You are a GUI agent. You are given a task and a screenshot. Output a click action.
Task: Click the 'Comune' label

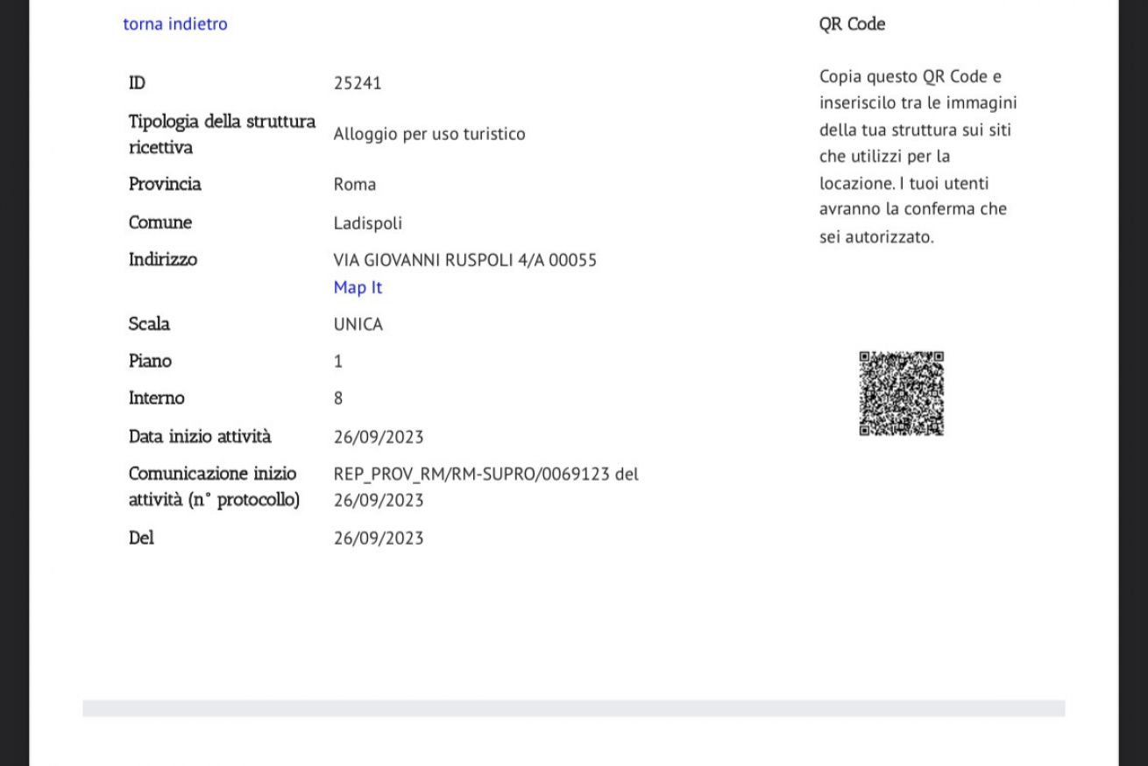point(160,222)
